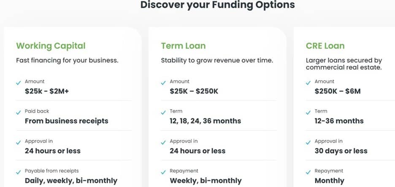Click checkmark next to CRE Loan Term
This screenshot has width=395, height=187.
click(308, 113)
